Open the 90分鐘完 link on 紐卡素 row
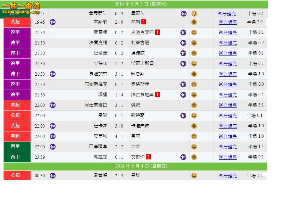This screenshot has width=299, height=199. coord(228,126)
